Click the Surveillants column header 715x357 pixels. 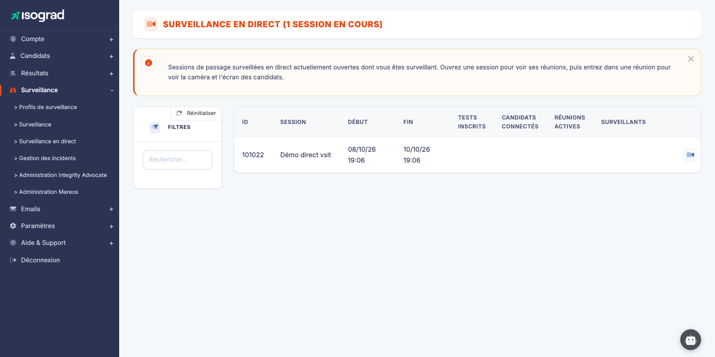click(623, 122)
